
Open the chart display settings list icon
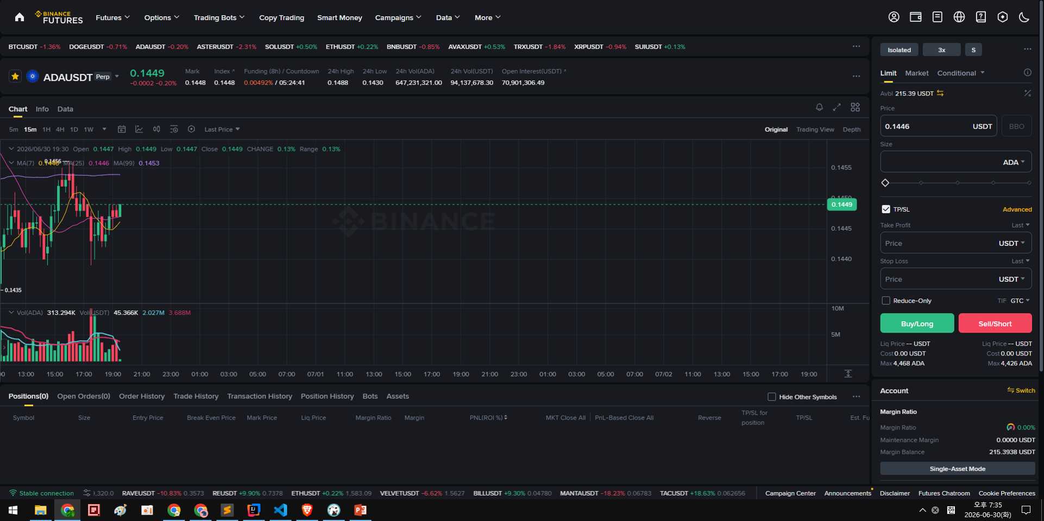point(174,129)
